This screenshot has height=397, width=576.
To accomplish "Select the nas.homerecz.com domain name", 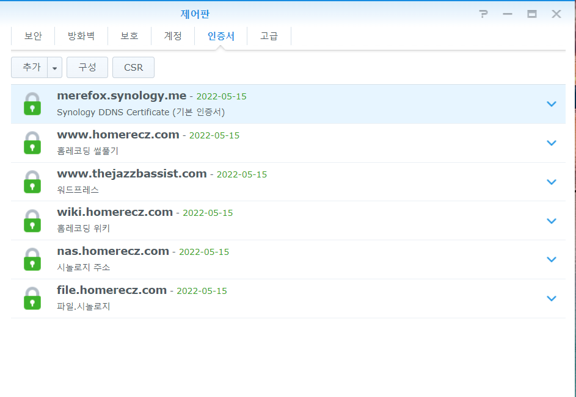I will coord(113,251).
